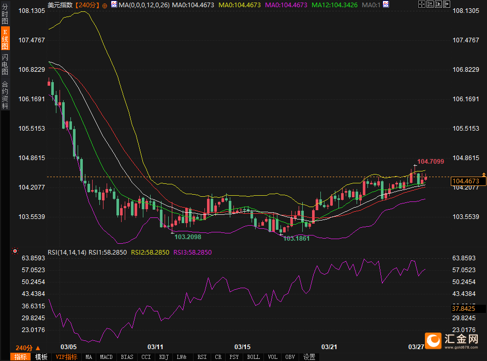This screenshot has height=361, width=487.
Task: Apply the CCI indicator
Action: [x=146, y=357]
